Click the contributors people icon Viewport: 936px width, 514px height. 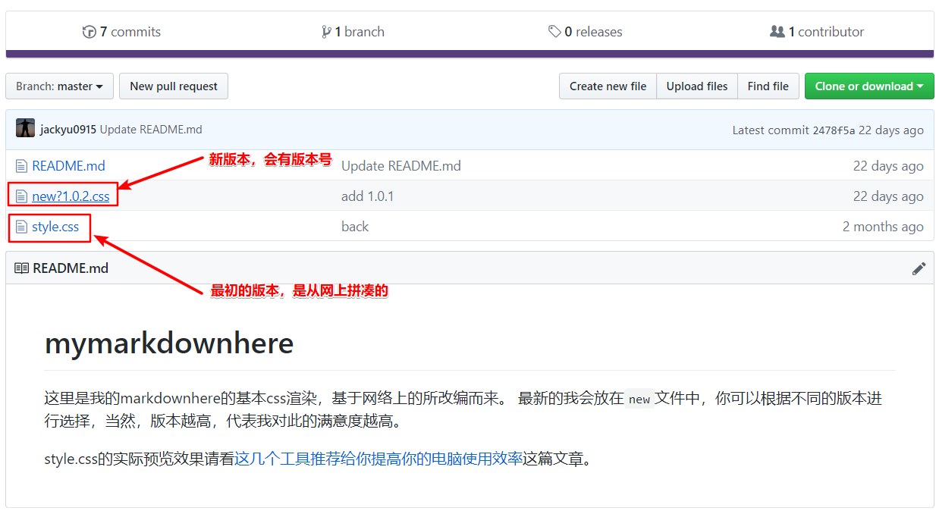777,32
